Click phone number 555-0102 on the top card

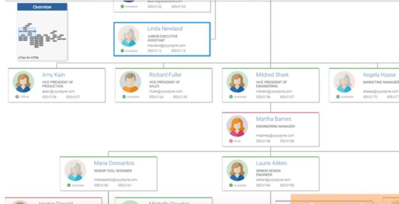(x=154, y=7)
